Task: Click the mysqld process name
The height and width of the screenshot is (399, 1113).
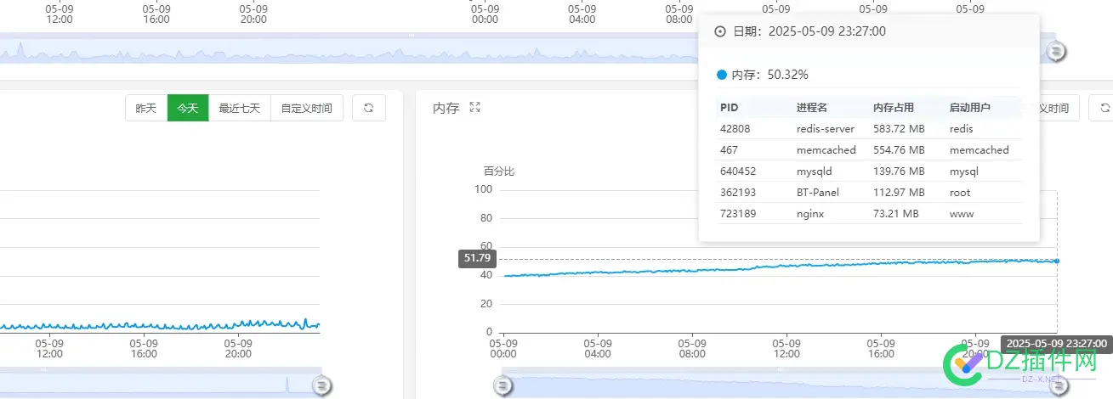Action: click(x=814, y=171)
